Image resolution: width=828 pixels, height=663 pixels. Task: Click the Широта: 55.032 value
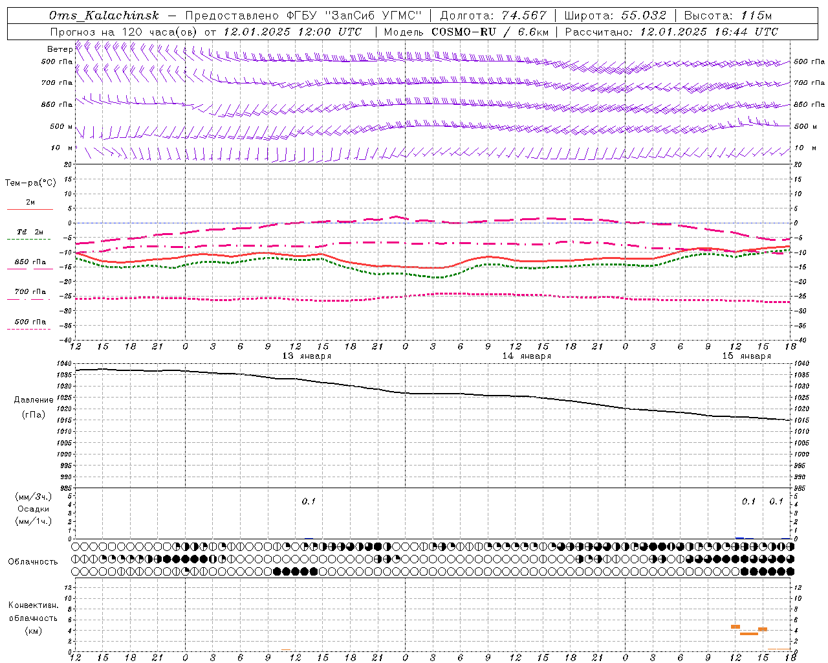click(x=615, y=16)
